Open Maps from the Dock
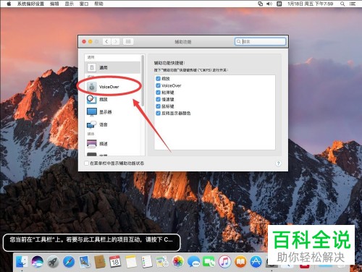The height and width of the screenshot is (272, 362). (162, 262)
